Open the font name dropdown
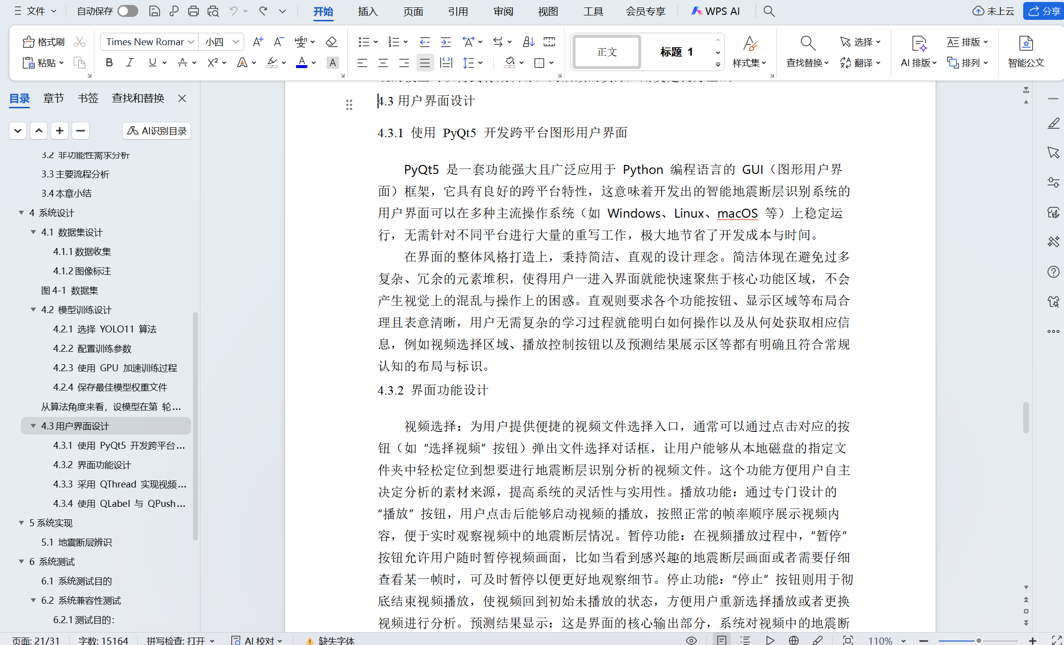 (x=191, y=42)
